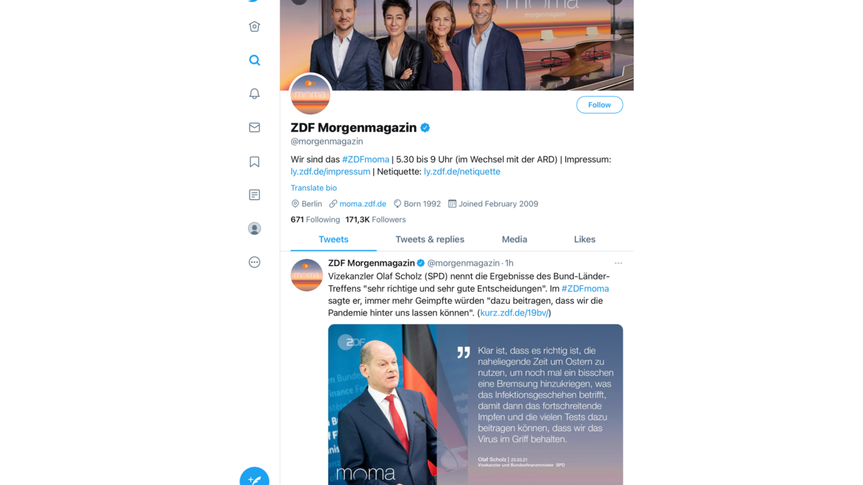Open Notifications bell icon

255,94
